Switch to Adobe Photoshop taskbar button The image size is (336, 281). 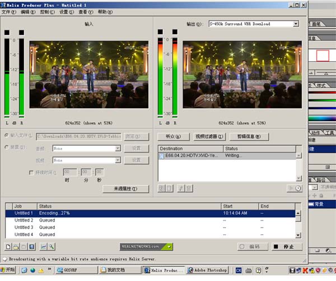207,270
